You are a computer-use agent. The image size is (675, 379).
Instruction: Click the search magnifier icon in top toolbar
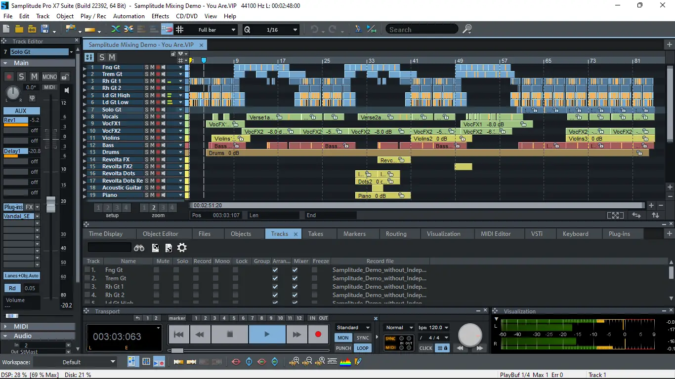pos(467,30)
